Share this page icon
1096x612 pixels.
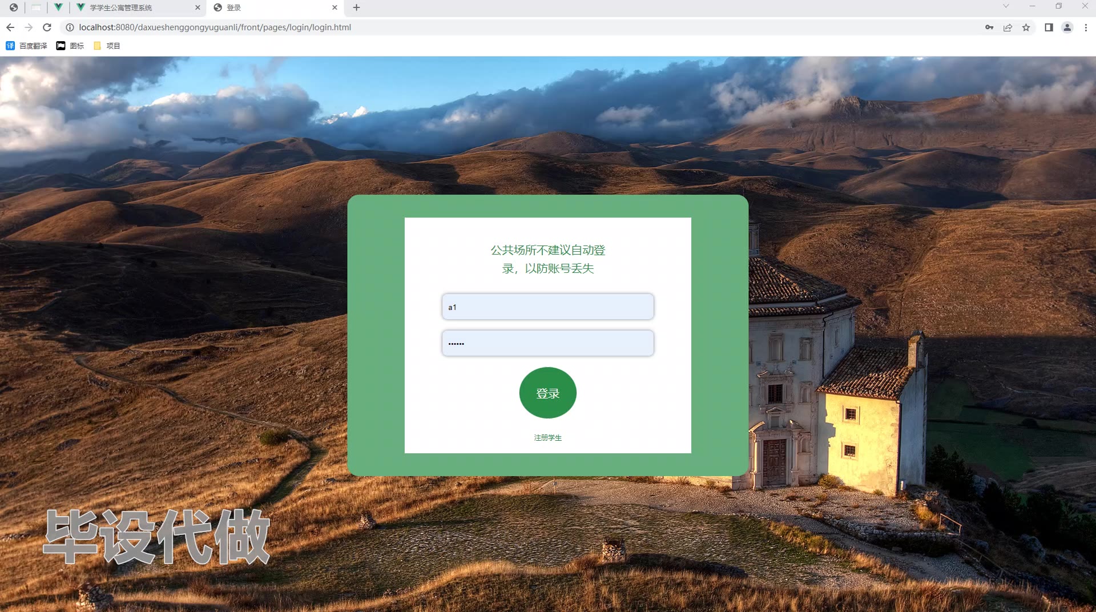1008,27
